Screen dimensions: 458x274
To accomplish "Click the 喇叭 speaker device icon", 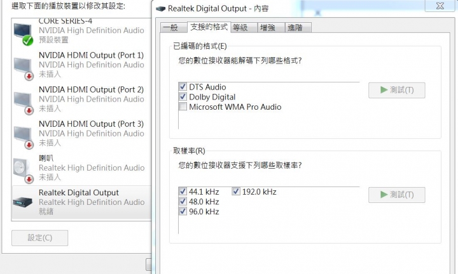I will [x=24, y=171].
